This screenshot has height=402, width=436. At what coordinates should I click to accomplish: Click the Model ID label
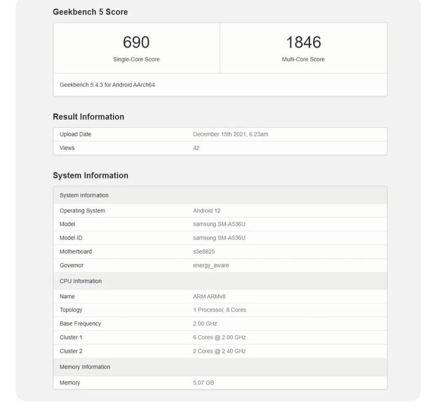(71, 238)
